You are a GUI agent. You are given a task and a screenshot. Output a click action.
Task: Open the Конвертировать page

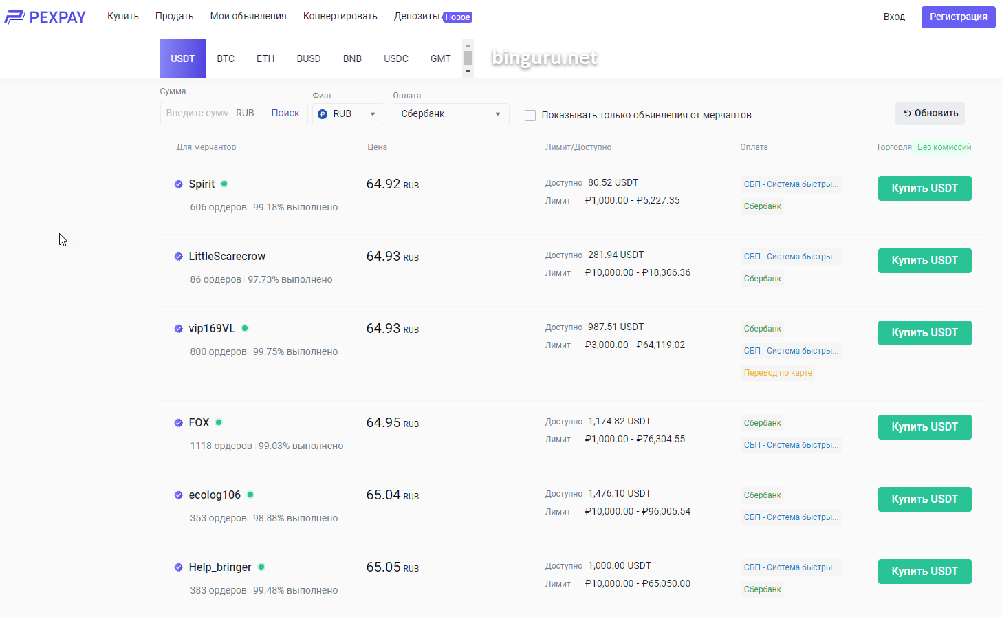pos(340,17)
